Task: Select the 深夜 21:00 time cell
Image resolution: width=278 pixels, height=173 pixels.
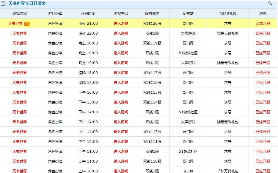Action: click(x=88, y=24)
